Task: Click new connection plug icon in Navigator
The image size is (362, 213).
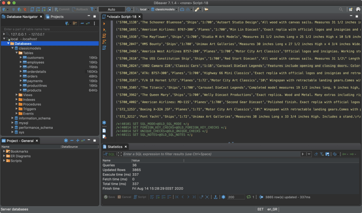Action: tap(67, 23)
